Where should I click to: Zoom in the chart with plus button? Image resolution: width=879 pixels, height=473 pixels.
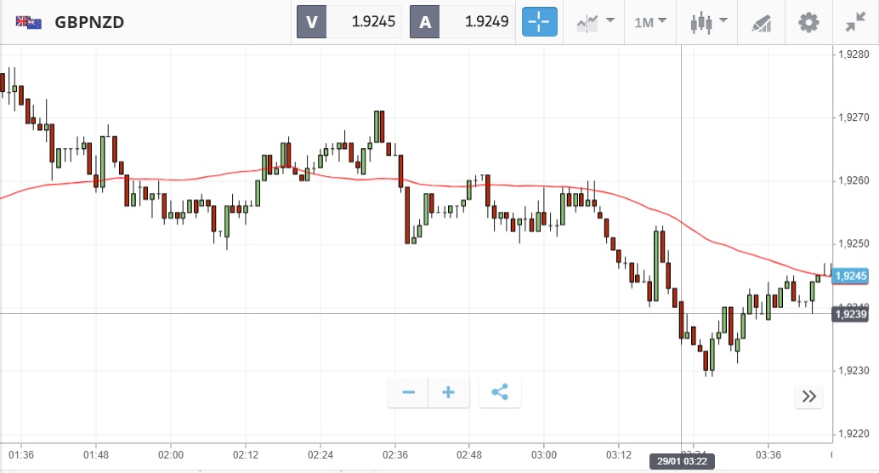point(449,393)
